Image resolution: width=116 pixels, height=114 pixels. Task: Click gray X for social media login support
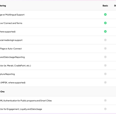[x=105, y=40]
